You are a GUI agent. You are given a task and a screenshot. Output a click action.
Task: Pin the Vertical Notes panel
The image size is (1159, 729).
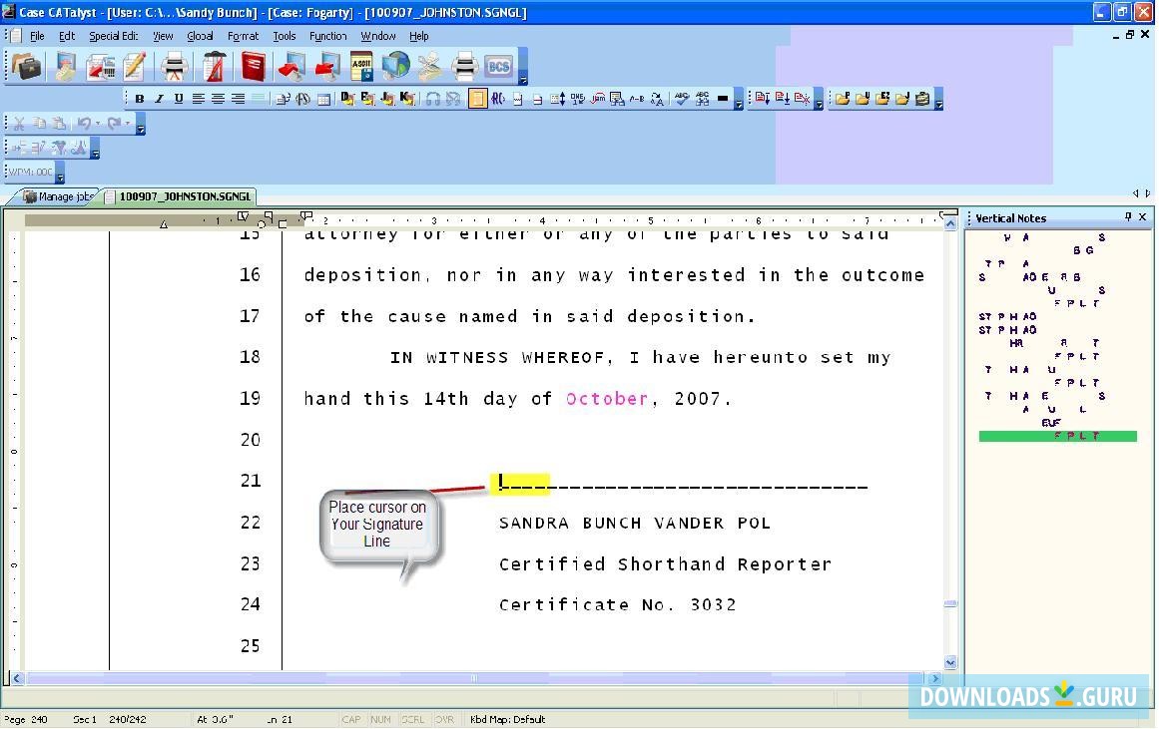(1128, 217)
